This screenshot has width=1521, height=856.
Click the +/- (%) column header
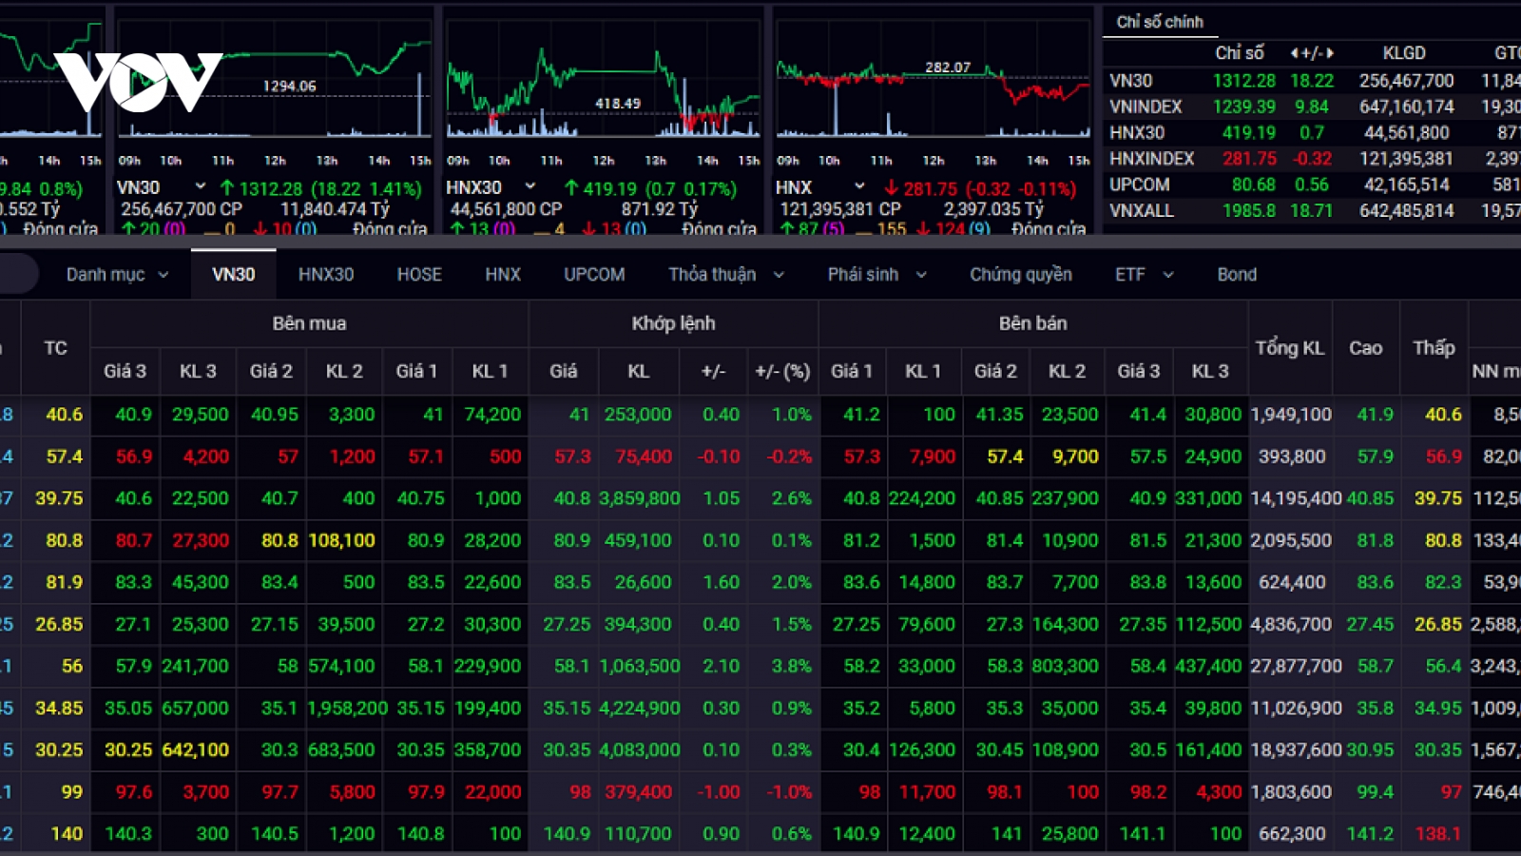(x=782, y=371)
